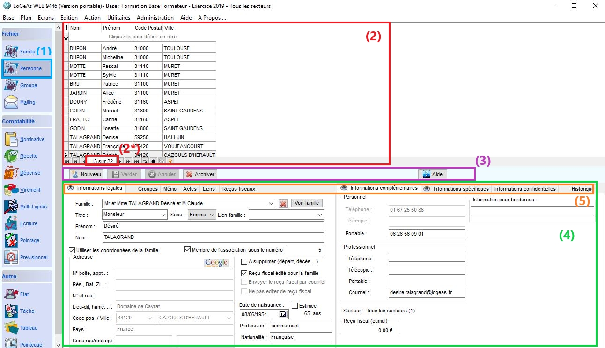Remove family link with red X icon

click(x=283, y=203)
